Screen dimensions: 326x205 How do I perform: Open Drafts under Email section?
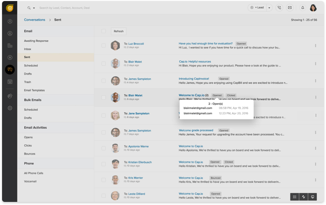[x=28, y=74]
